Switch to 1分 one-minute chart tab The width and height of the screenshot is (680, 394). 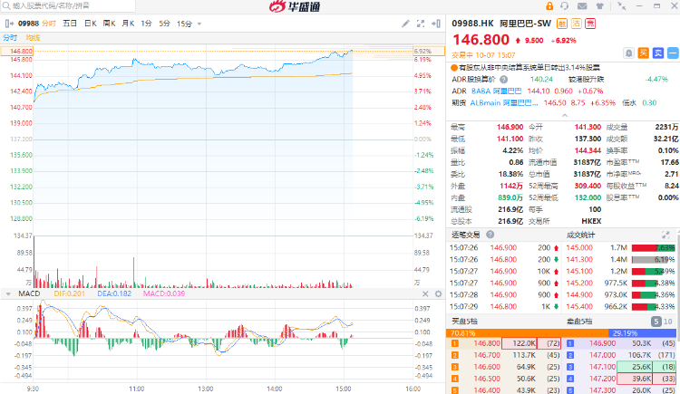pos(147,24)
